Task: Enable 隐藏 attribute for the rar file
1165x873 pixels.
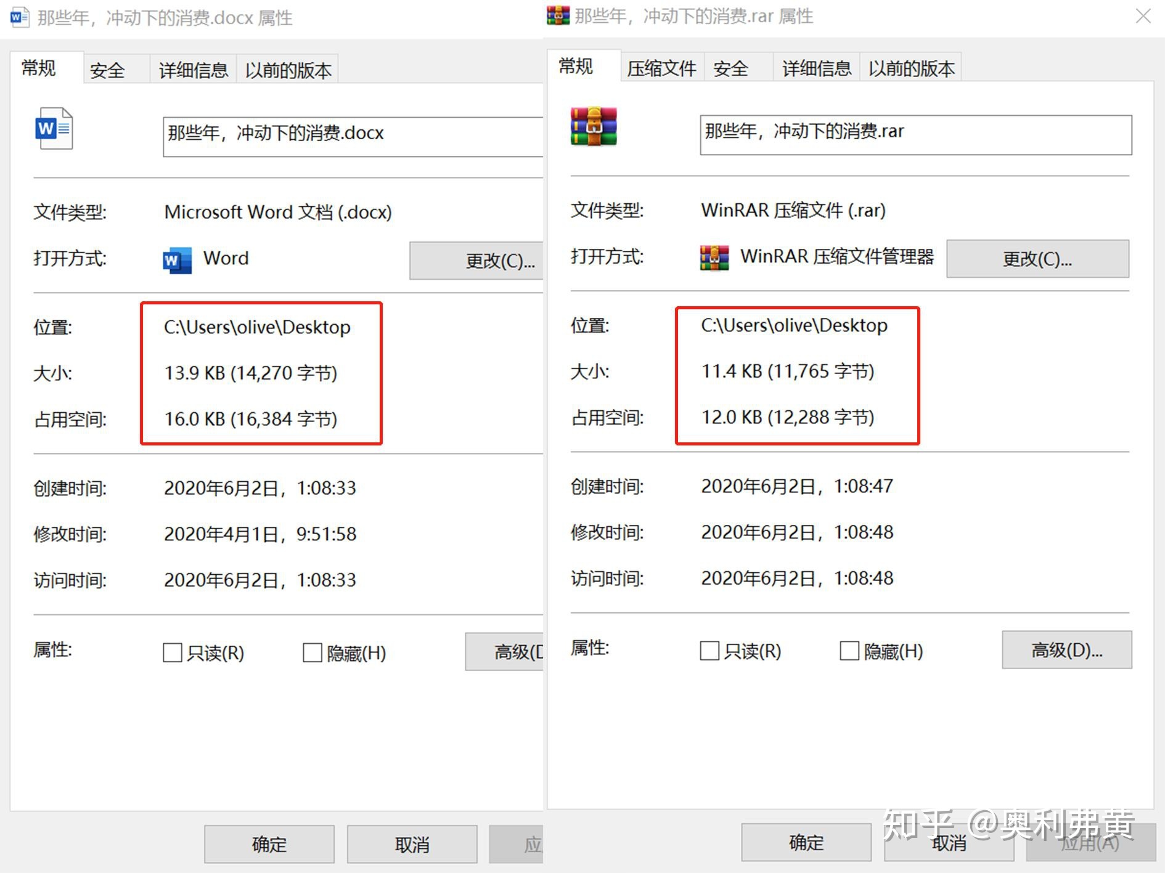Action: pos(849,651)
